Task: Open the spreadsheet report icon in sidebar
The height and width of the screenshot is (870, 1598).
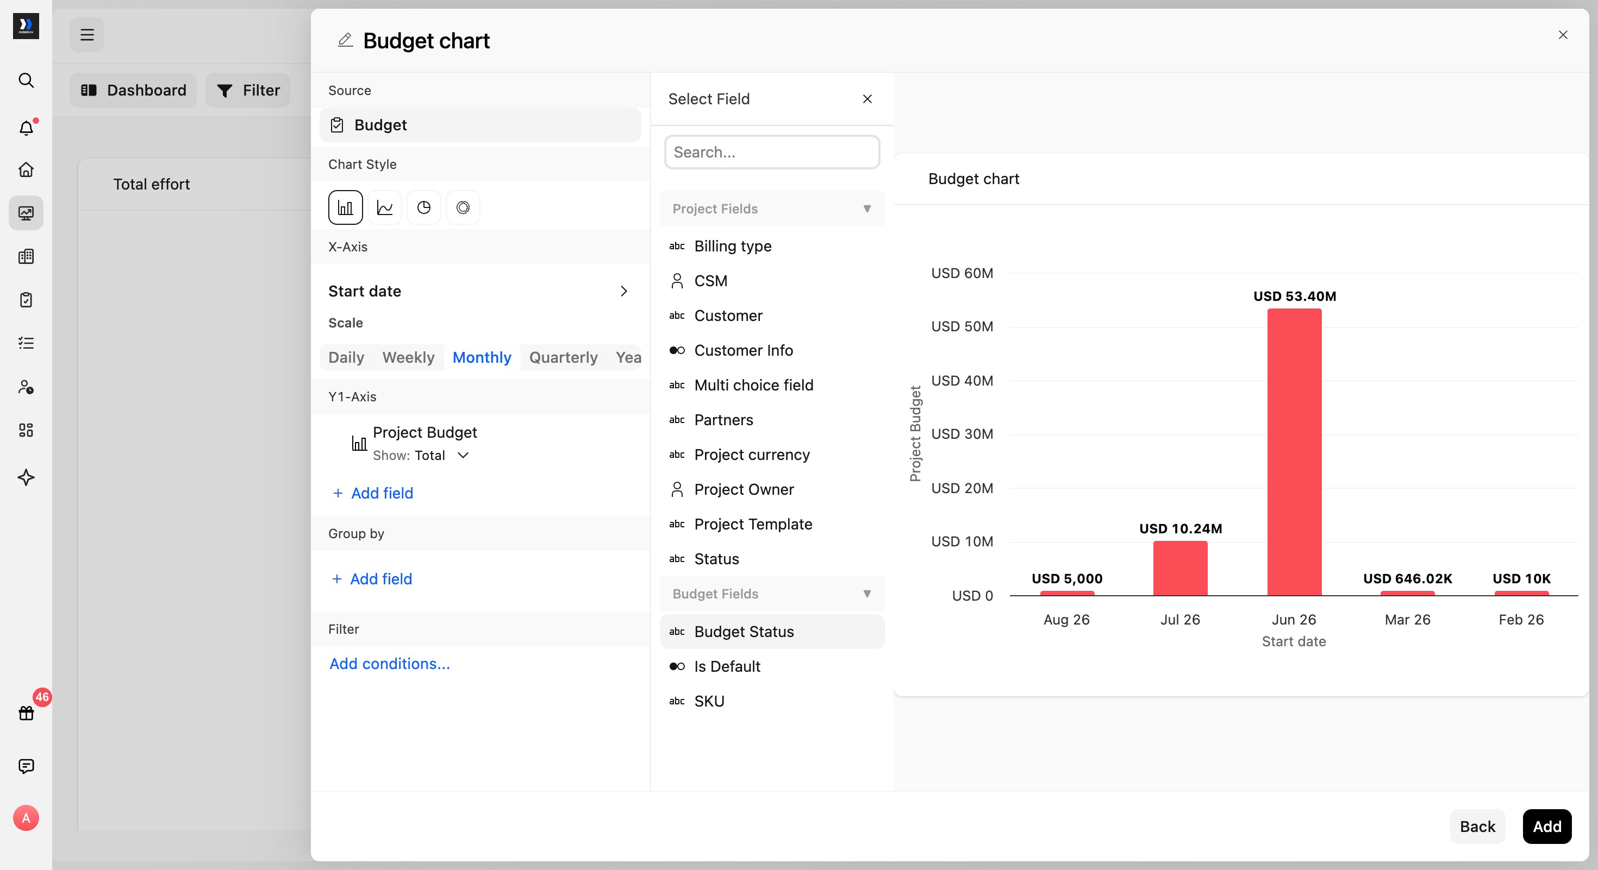Action: point(26,256)
